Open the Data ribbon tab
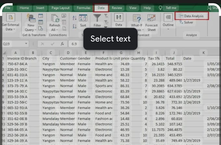221x145 pixels. pos(101,7)
